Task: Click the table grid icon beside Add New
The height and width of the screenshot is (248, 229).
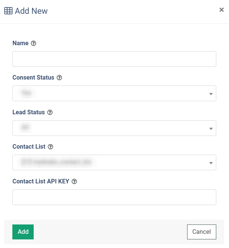Action: click(8, 11)
